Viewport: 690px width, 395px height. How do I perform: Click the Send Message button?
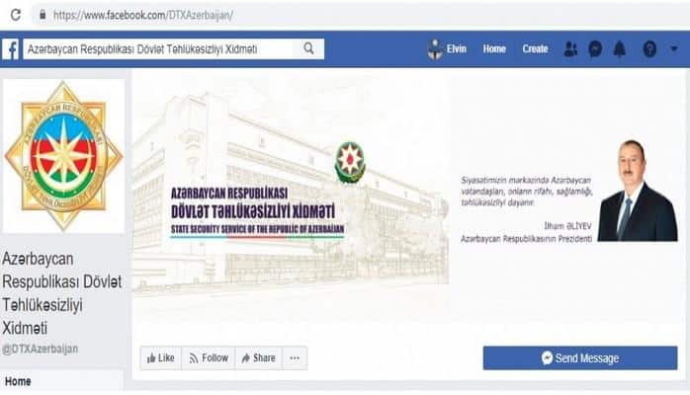580,358
